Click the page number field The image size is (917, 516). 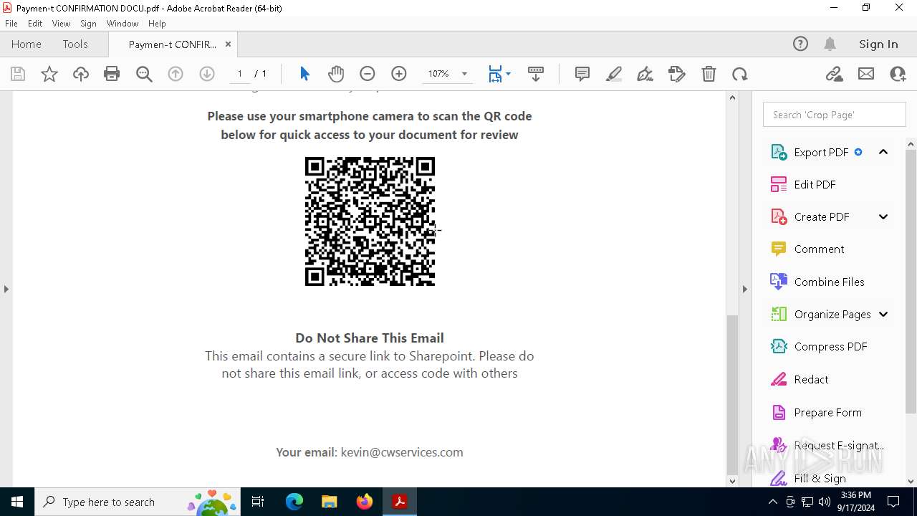(240, 74)
